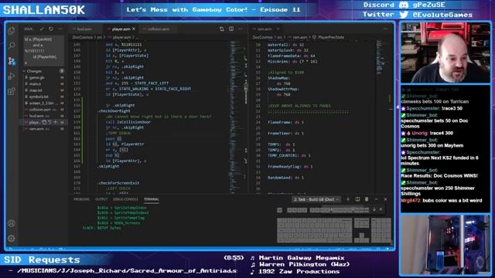Open the Manage gear in activity bar
Image resolution: width=495 pixels, height=278 pixels.
pyautogui.click(x=12, y=239)
